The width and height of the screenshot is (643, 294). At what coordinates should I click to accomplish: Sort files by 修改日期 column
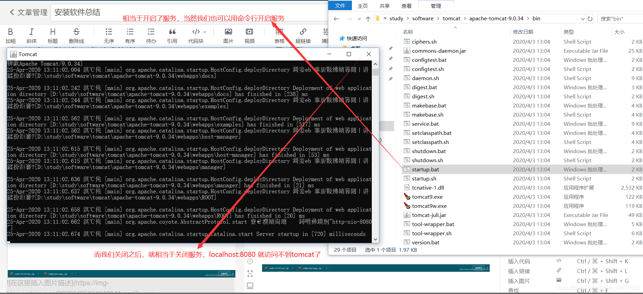[523, 32]
